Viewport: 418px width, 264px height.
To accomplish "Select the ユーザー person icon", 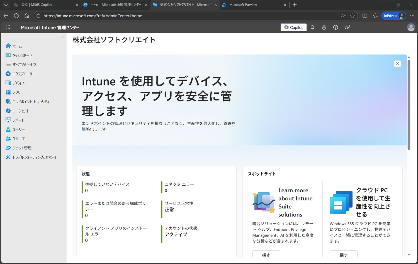I will [x=8, y=129].
